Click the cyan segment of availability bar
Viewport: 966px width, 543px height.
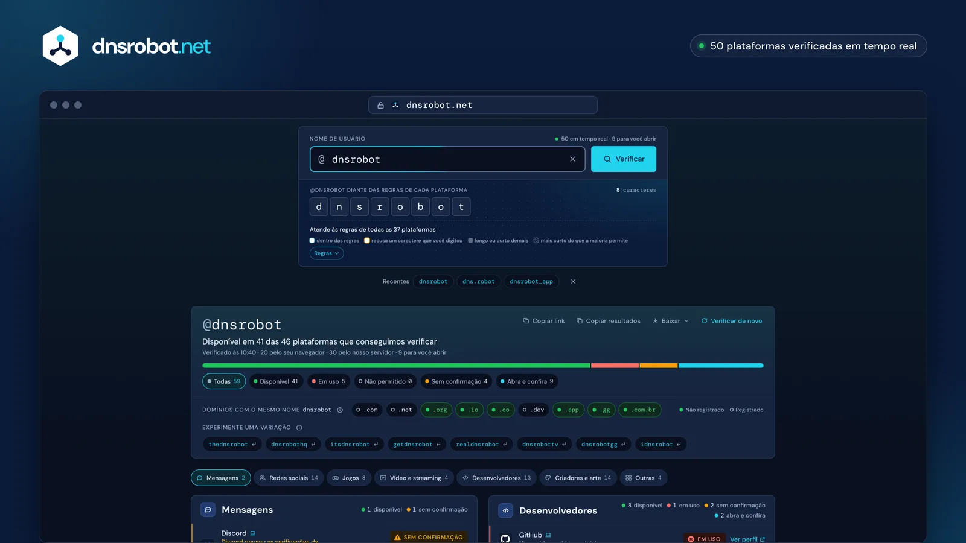coord(721,366)
